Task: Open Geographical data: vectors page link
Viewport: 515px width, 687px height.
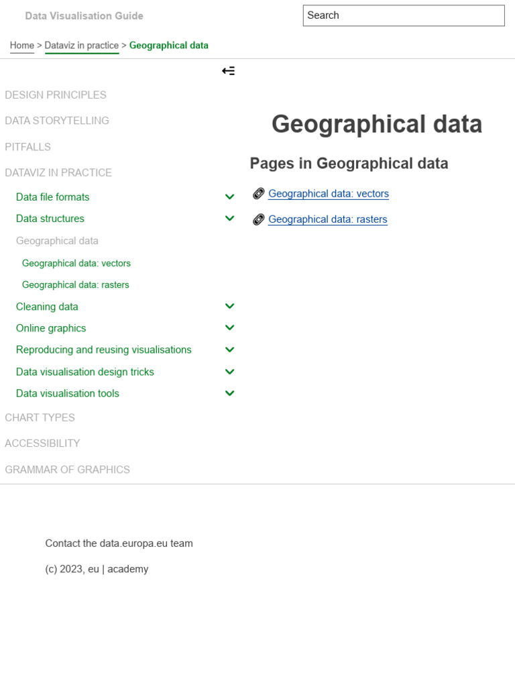Action: (328, 194)
